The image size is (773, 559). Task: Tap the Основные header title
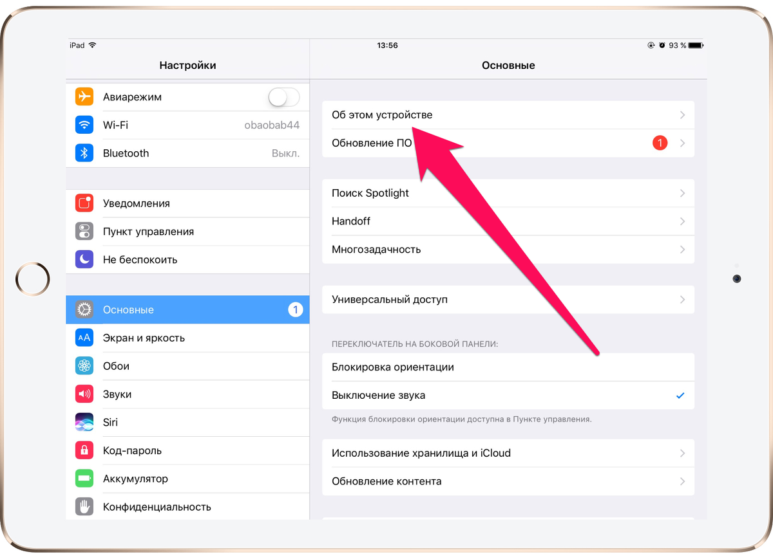click(508, 66)
